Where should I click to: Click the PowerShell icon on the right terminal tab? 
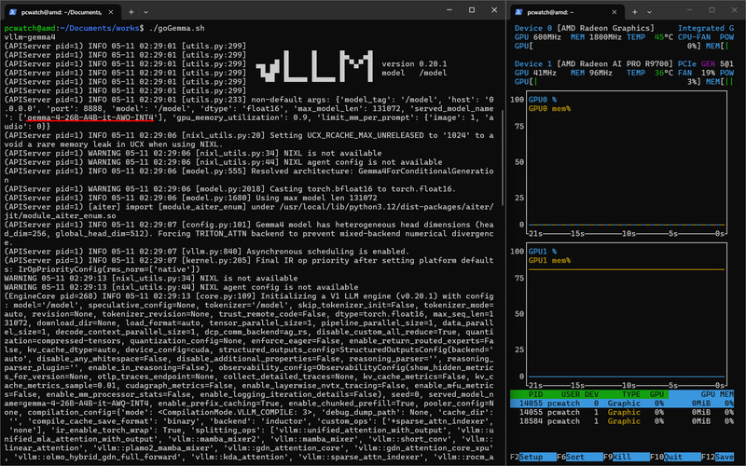coord(518,12)
